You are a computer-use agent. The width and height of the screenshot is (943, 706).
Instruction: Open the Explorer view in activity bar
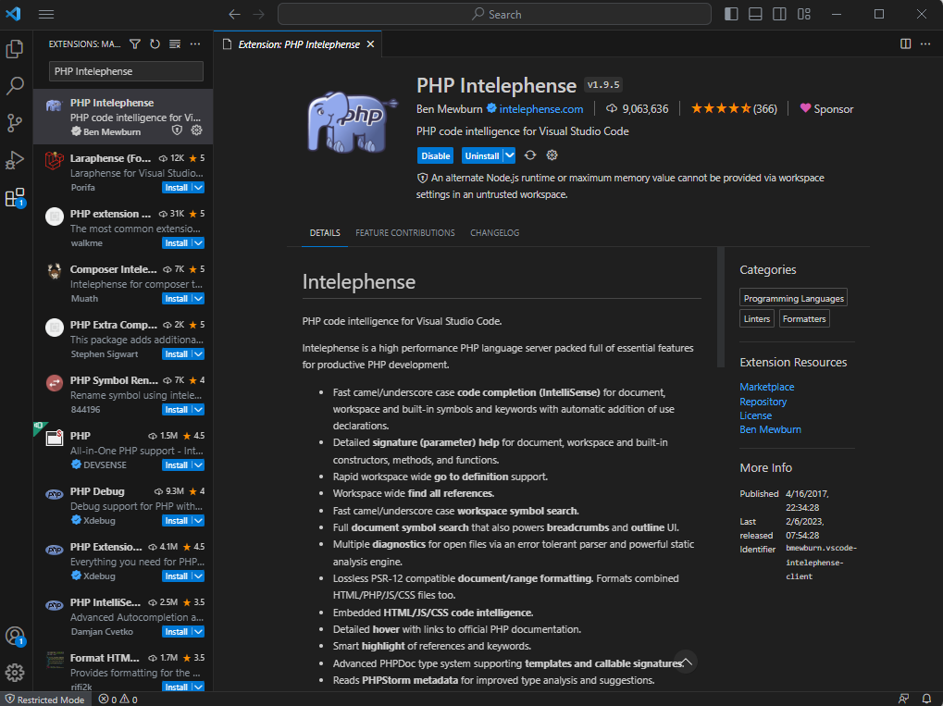[x=15, y=49]
